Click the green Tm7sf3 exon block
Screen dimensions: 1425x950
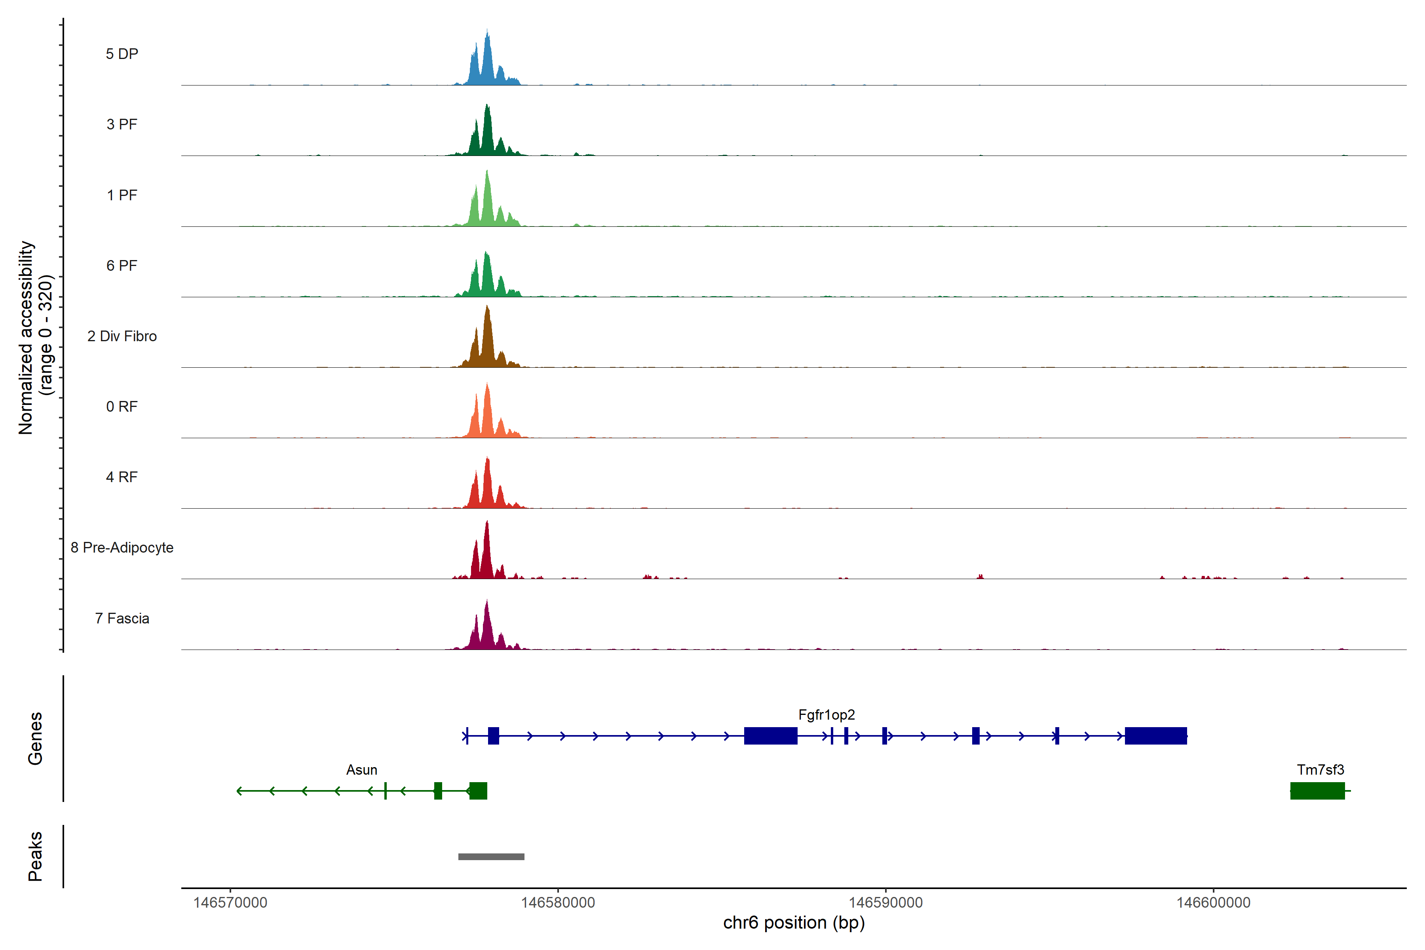coord(1317,790)
